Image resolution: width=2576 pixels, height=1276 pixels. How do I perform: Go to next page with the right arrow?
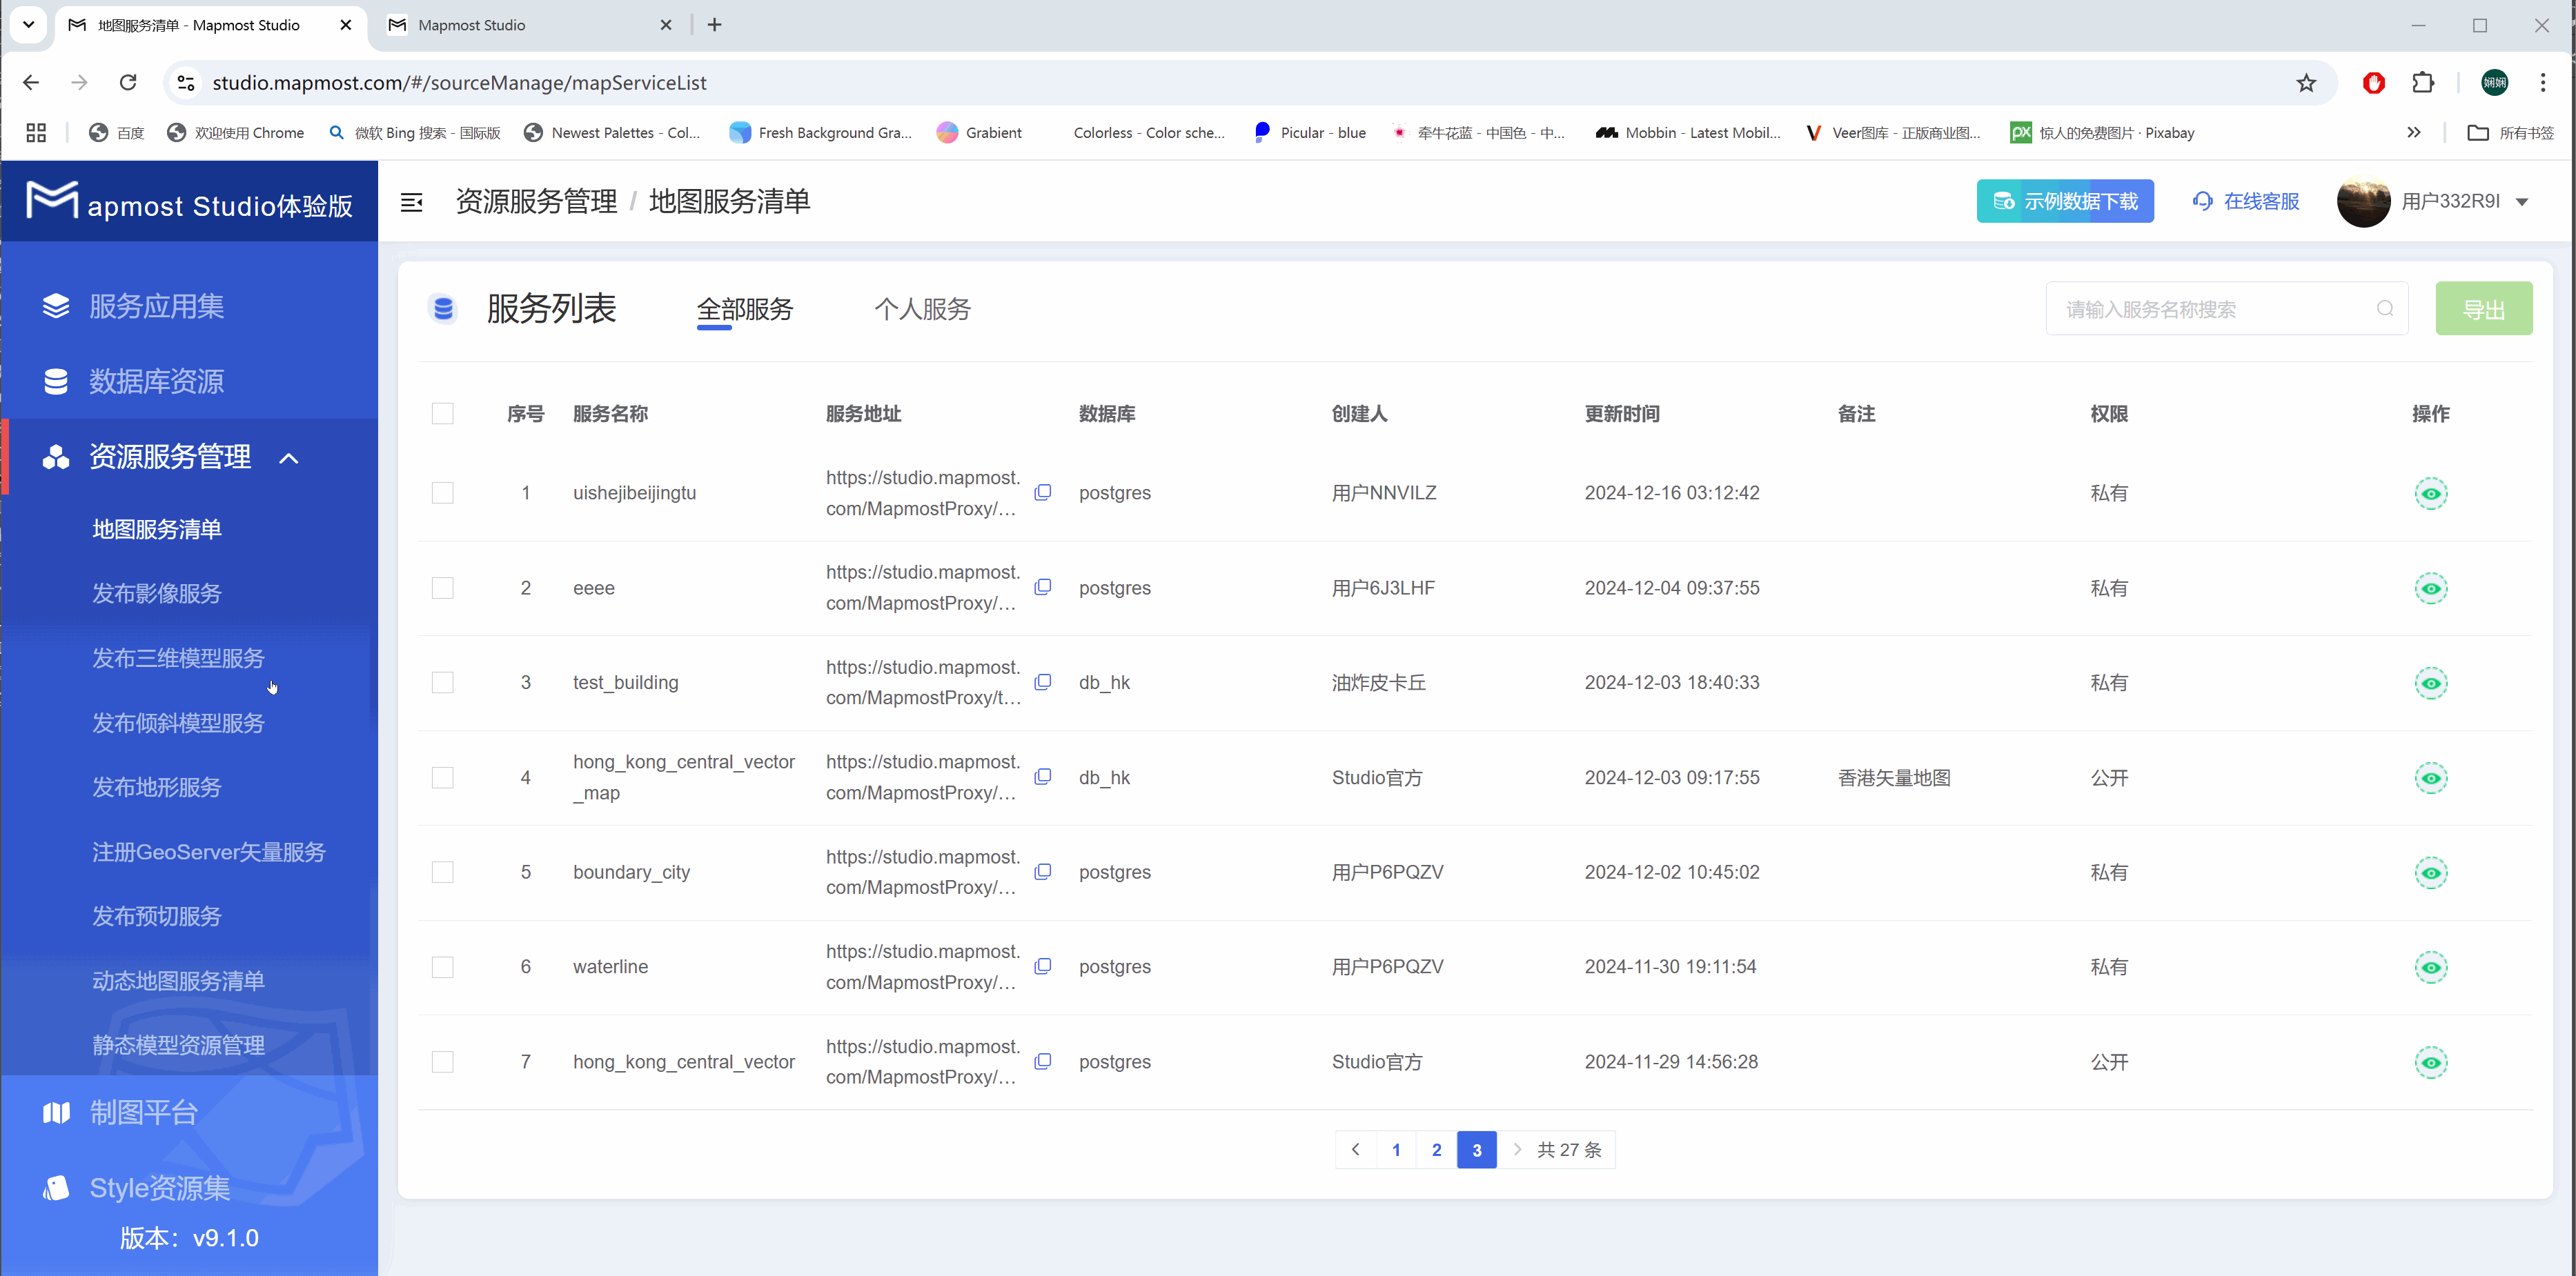pos(1518,1149)
